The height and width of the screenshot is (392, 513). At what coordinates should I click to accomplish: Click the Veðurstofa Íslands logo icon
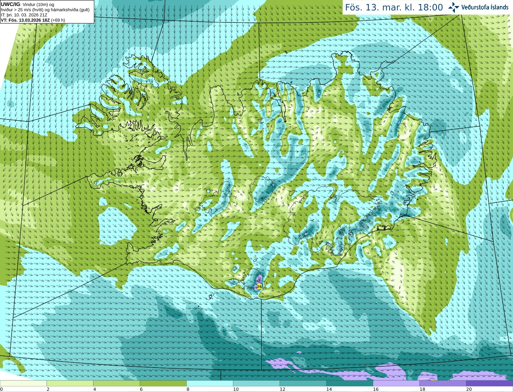coord(454,7)
